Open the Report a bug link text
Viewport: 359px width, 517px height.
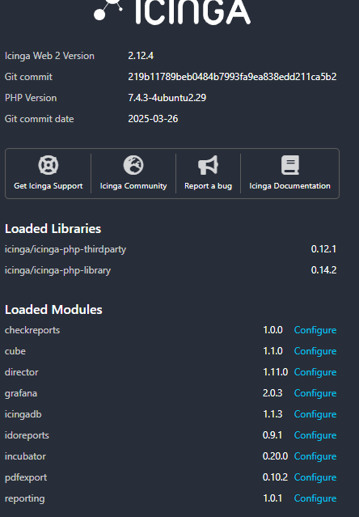(208, 186)
